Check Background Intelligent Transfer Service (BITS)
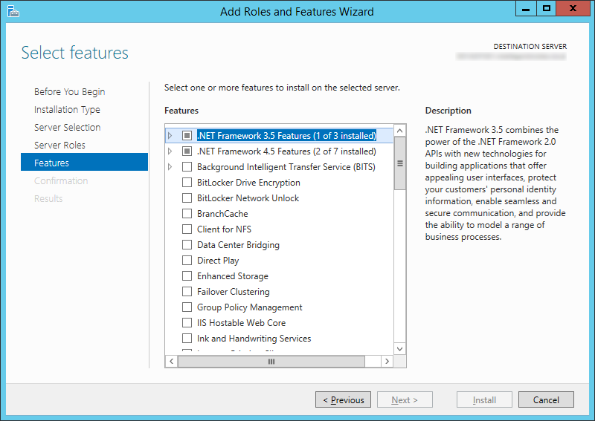595x421 pixels. coord(187,166)
